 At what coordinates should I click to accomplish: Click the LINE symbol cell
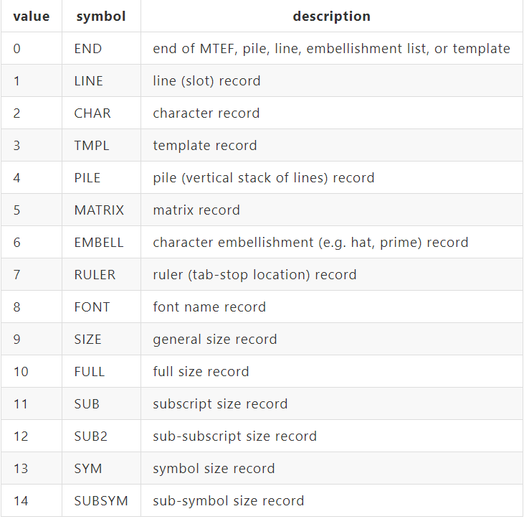(x=89, y=81)
